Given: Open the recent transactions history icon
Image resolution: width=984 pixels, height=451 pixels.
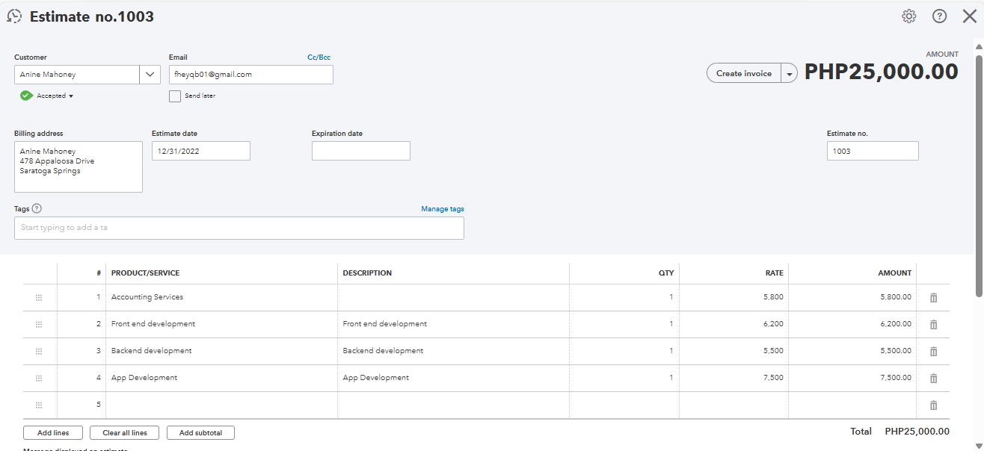Looking at the screenshot, I should click(14, 16).
